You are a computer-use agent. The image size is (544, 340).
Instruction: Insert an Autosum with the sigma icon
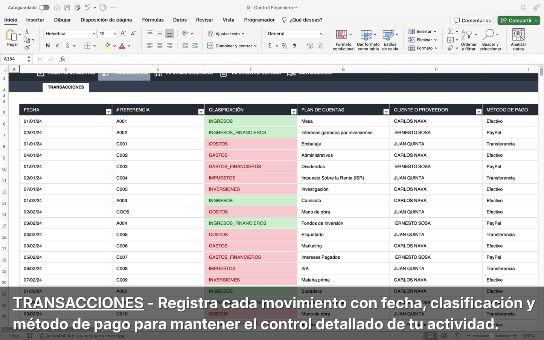coord(450,31)
